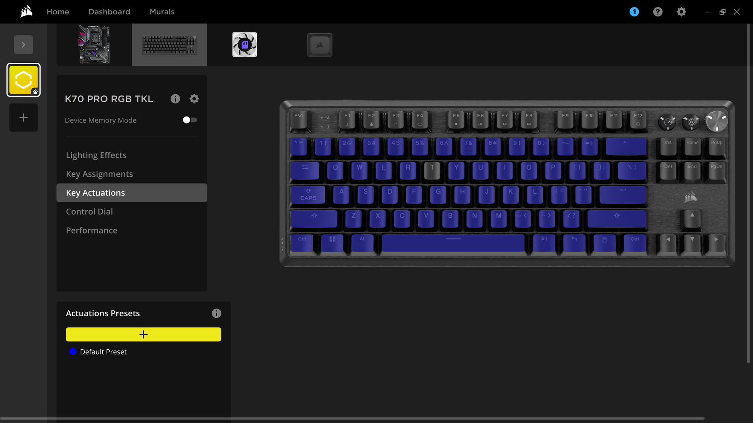Image resolution: width=753 pixels, height=423 pixels.
Task: Add new Actuations Preset with plus button
Action: [x=143, y=334]
